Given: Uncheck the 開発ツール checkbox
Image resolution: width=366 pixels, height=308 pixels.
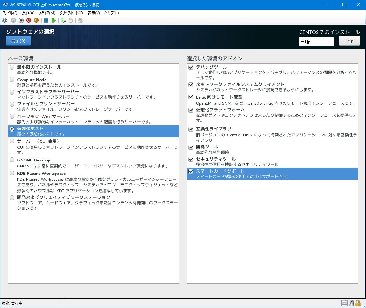Looking at the screenshot, I should (x=191, y=147).
